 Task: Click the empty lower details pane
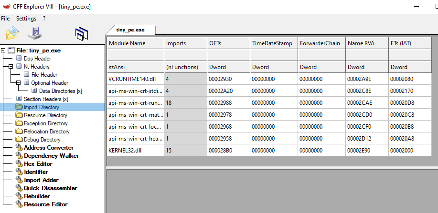click(x=272, y=191)
